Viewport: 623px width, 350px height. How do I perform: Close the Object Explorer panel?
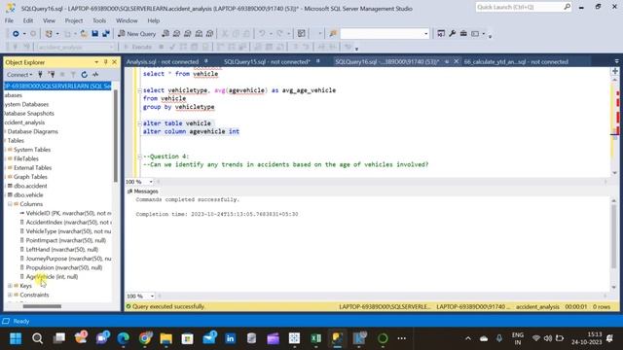(x=115, y=62)
